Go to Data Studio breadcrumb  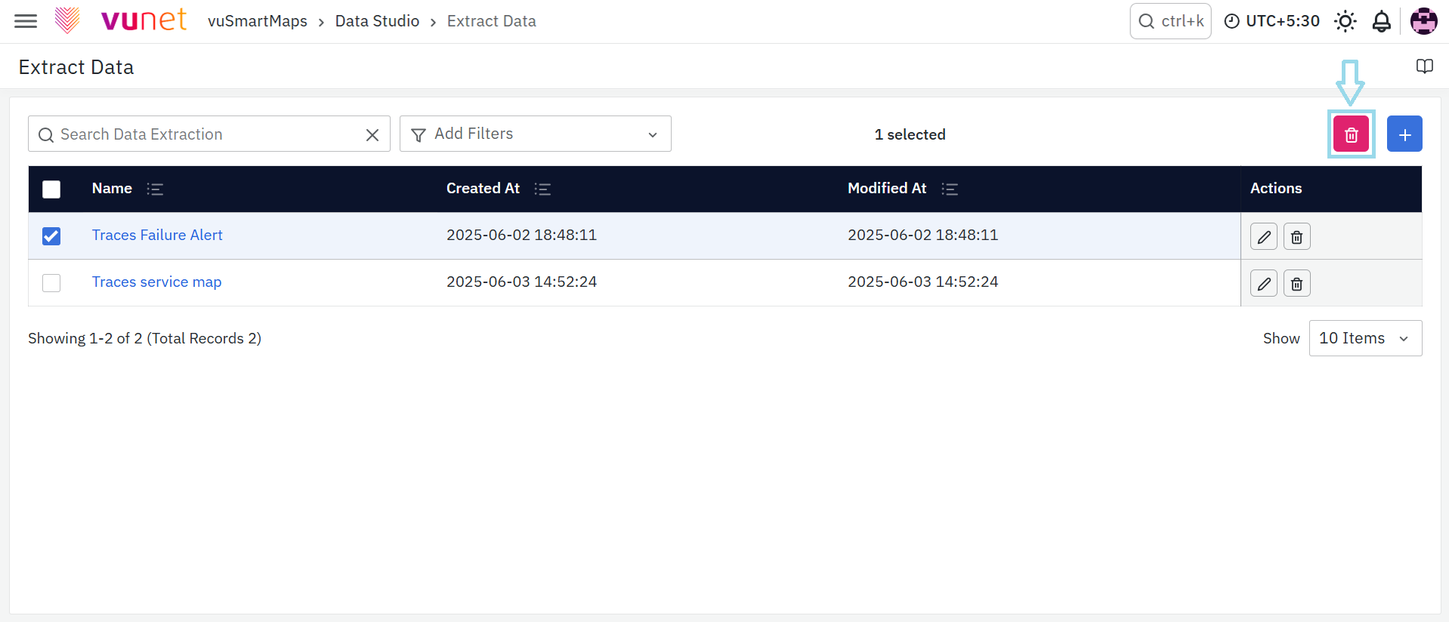377,21
